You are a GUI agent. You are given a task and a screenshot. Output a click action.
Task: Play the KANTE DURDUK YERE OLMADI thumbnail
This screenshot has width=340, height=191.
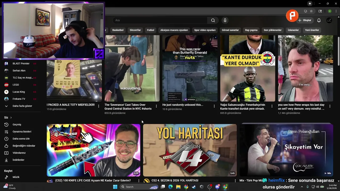point(248,68)
